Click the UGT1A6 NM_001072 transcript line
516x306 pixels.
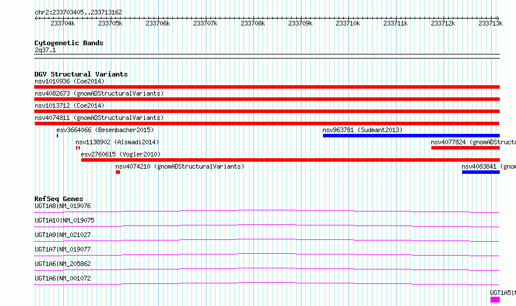coord(267,283)
